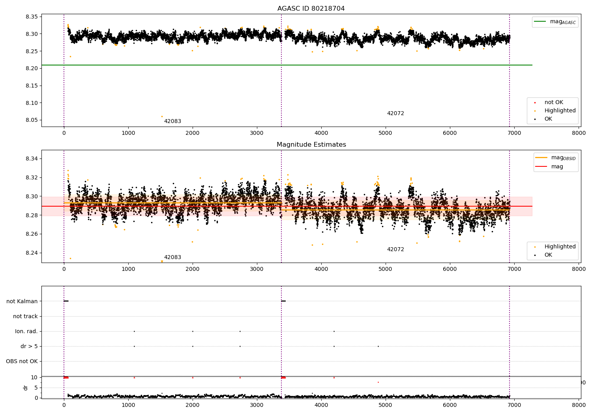Click the "dr > 5" row label
Screen dimensions: 592x414
(29, 347)
